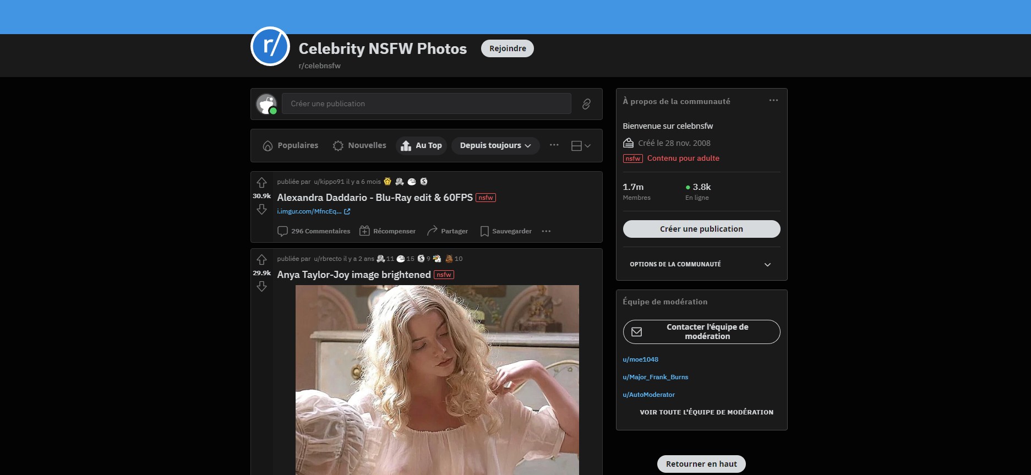Click the link attachment icon in create post bar
Viewport: 1031px width, 475px height.
pos(586,104)
